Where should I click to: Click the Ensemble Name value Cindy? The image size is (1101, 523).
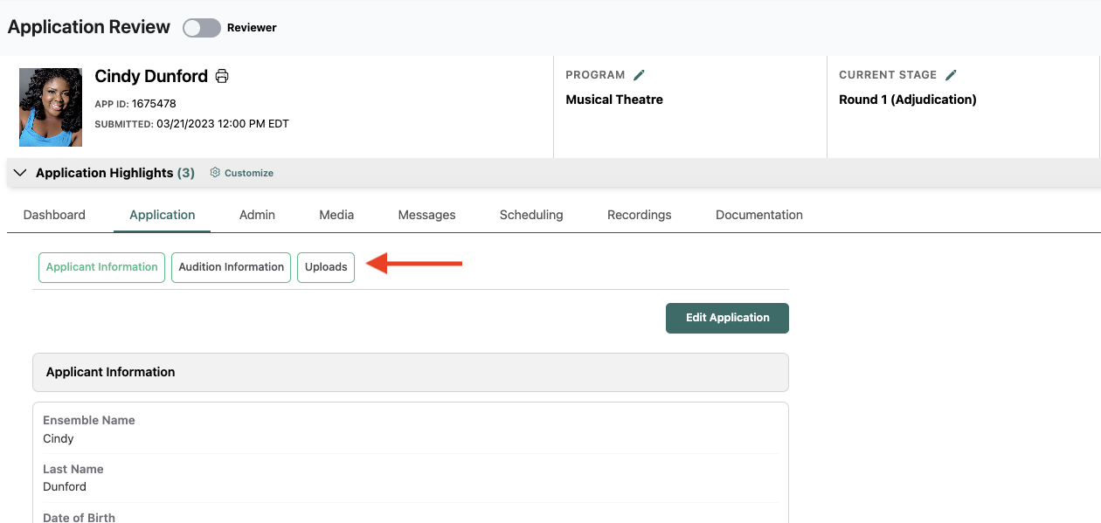[x=59, y=438]
